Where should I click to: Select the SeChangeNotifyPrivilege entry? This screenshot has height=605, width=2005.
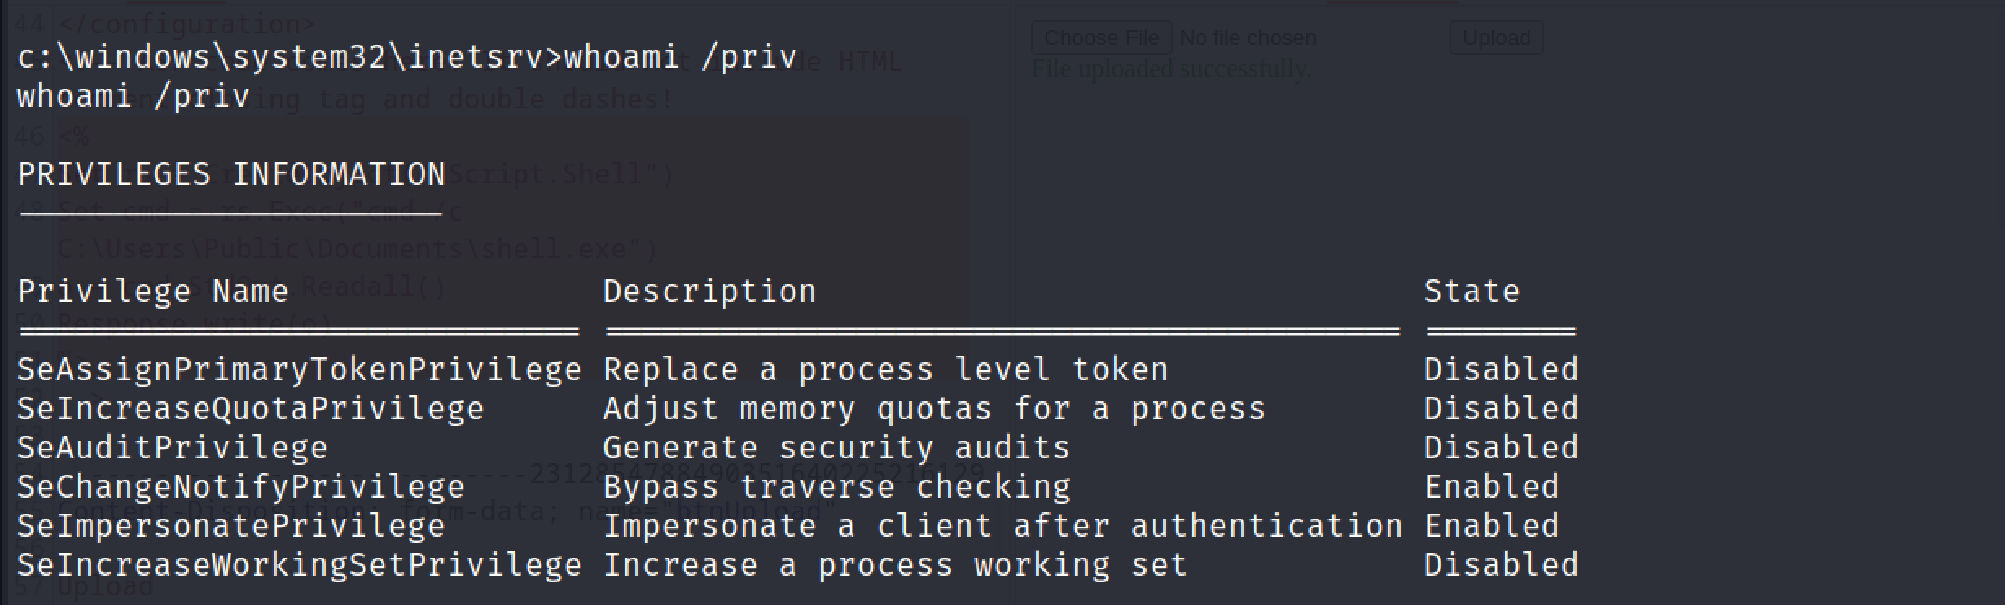tap(241, 487)
